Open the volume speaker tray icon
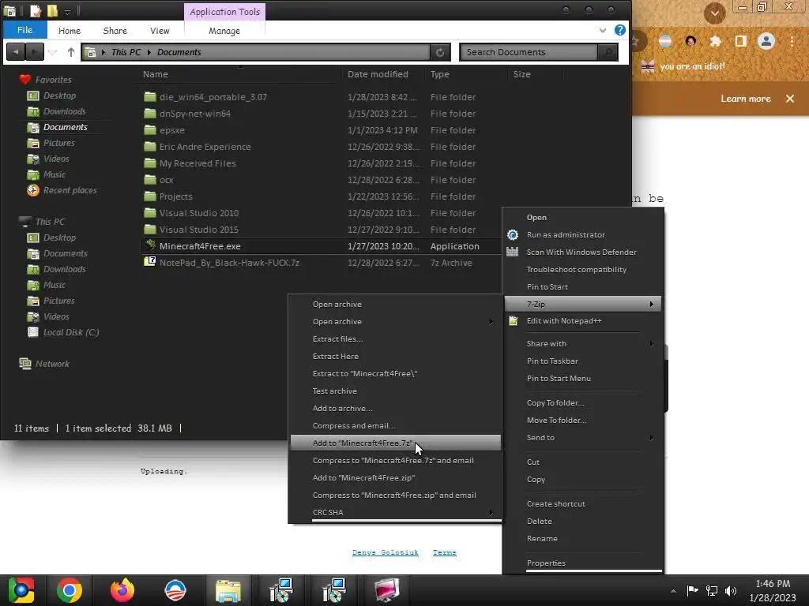Screen dimensions: 809x606 tap(731, 590)
